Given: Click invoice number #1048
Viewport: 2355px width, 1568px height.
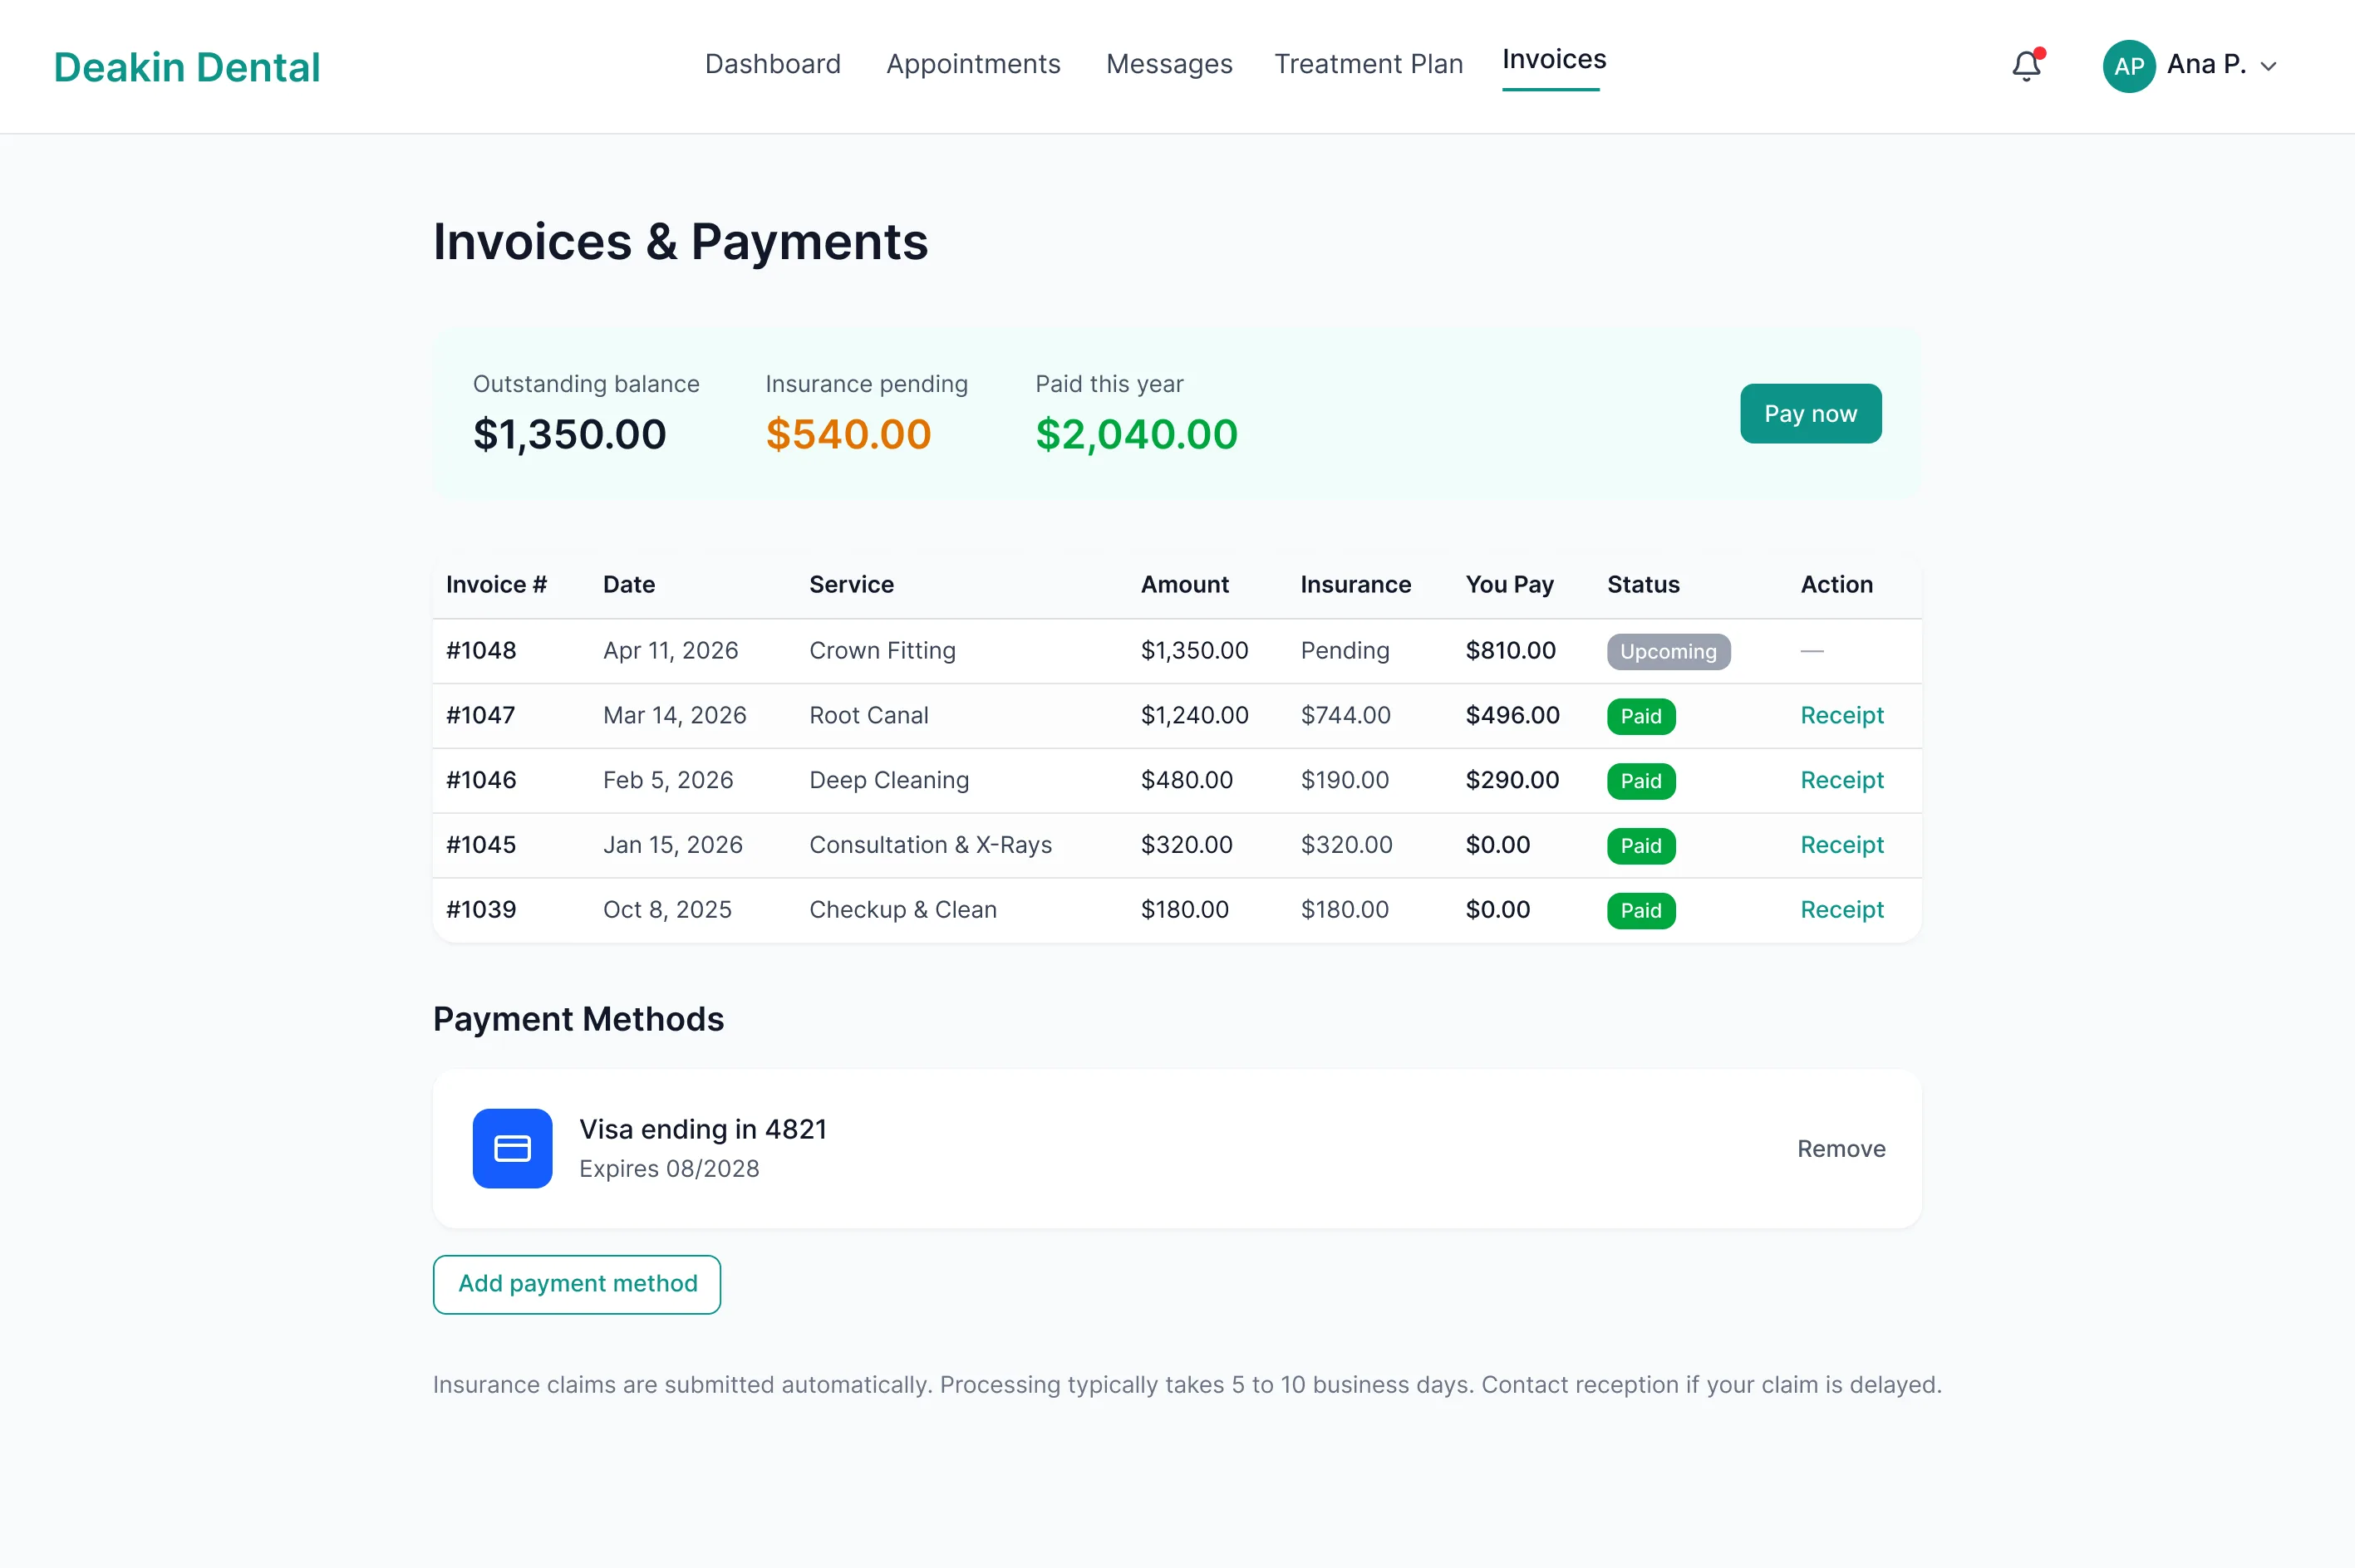Looking at the screenshot, I should pos(481,650).
